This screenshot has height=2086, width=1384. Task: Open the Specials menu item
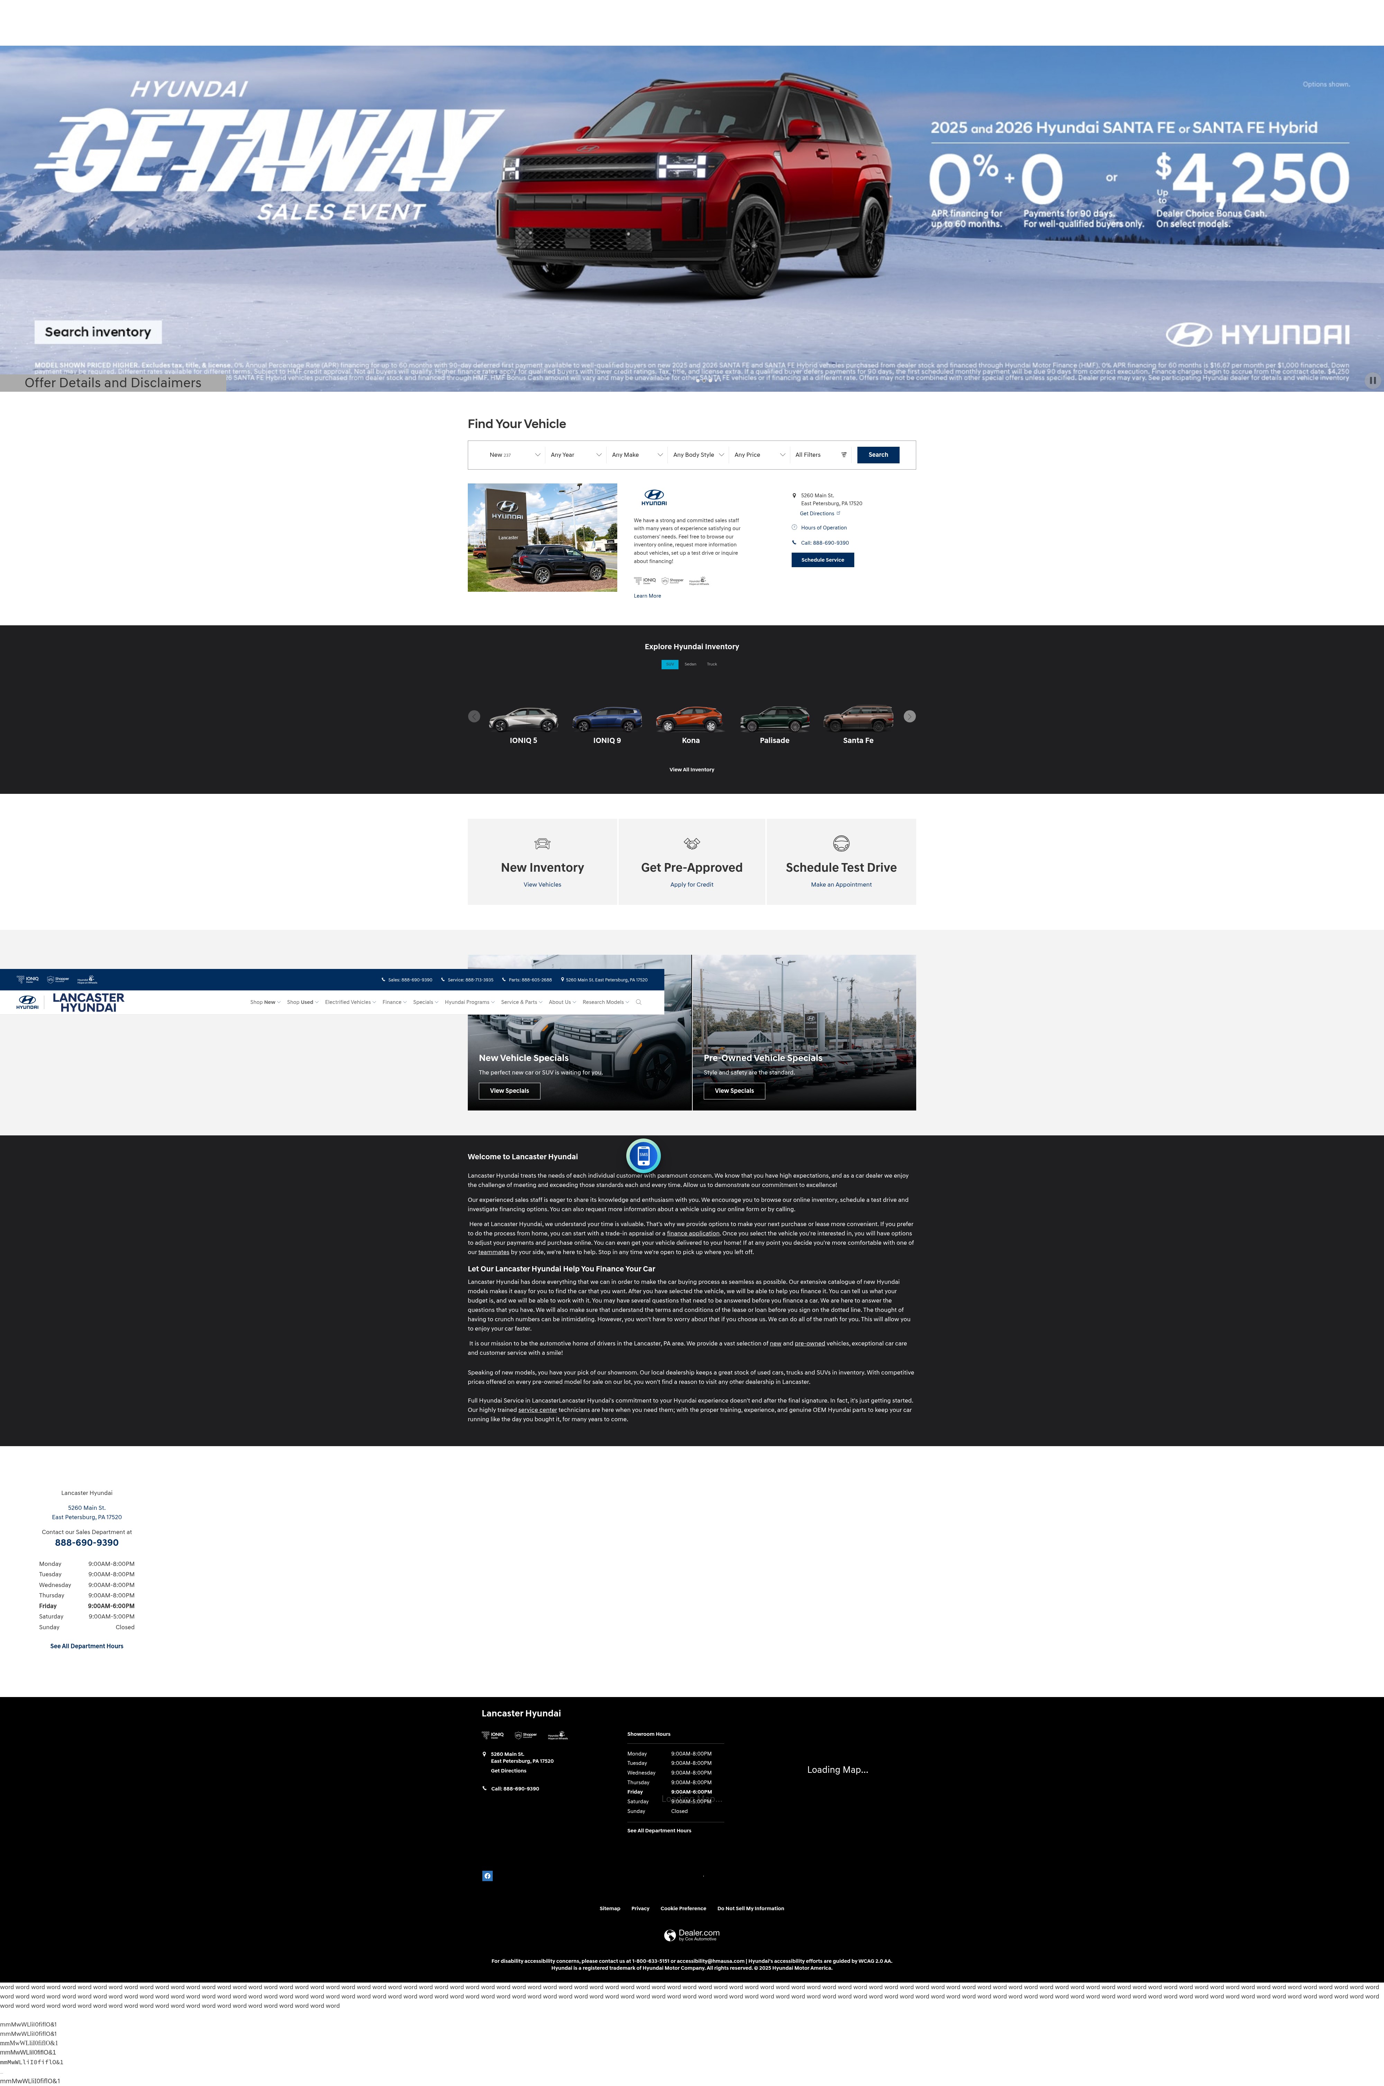pyautogui.click(x=426, y=1002)
